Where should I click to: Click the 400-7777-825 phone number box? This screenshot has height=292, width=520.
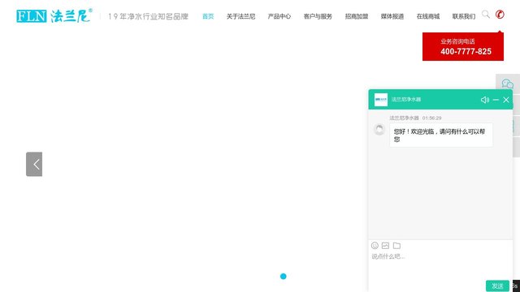pyautogui.click(x=463, y=47)
